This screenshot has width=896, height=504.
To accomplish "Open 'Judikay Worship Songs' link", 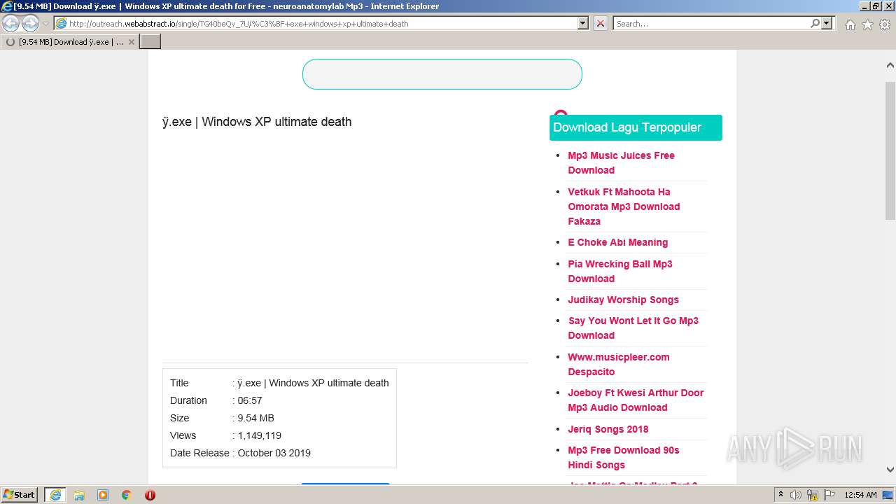I will click(623, 300).
